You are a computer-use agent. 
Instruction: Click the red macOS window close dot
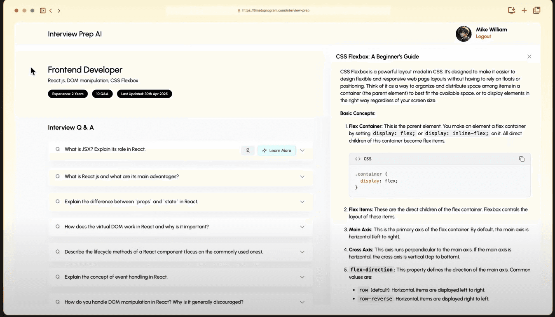tap(16, 11)
